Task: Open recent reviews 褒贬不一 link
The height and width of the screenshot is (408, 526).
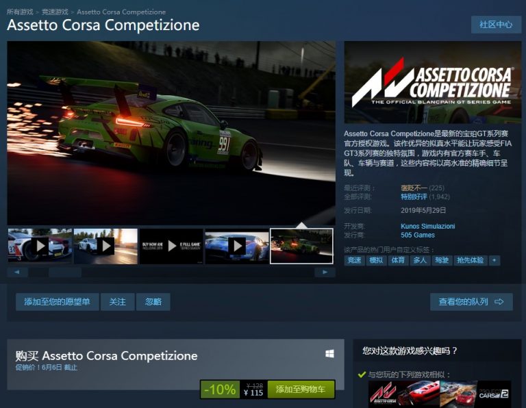Action: (414, 188)
